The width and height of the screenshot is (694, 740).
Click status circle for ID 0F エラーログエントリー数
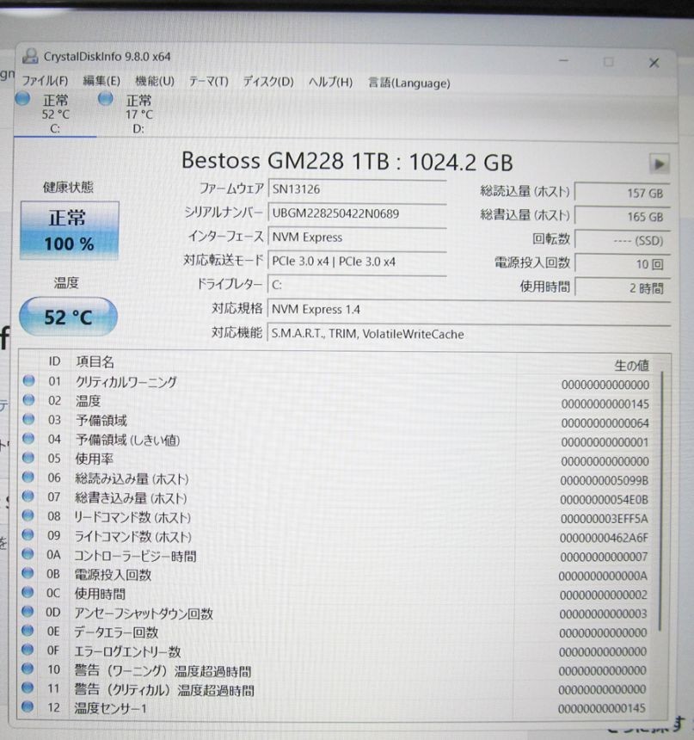[28, 650]
